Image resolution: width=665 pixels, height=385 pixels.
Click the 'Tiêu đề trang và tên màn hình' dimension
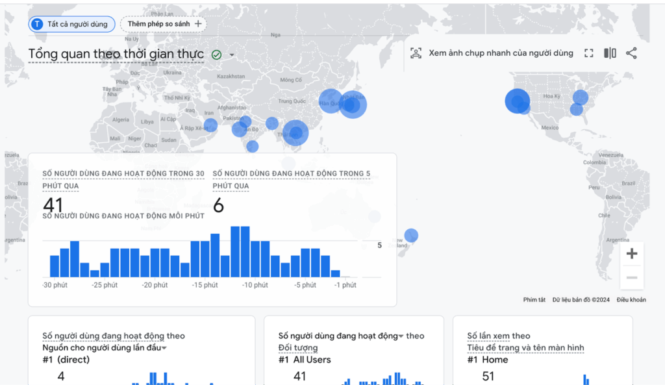(x=525, y=348)
